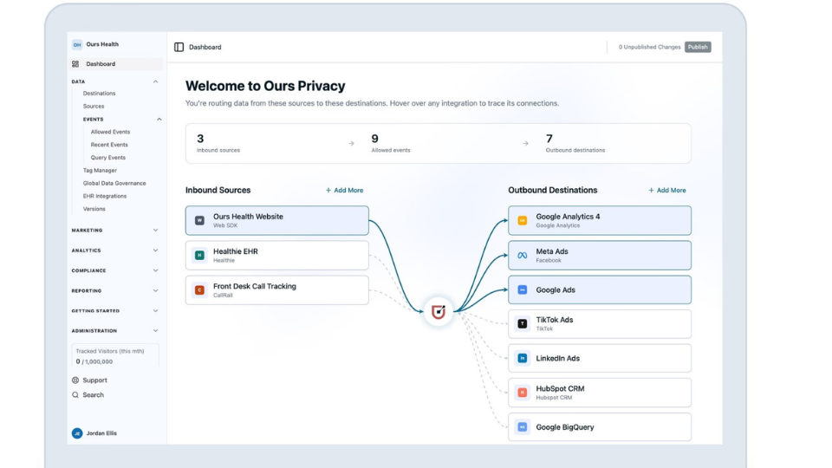Select the Google Analytics 4 destination card
The height and width of the screenshot is (468, 832).
coord(600,220)
